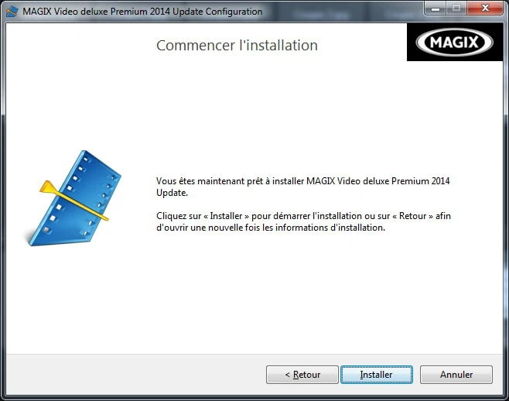Screen dimensions: 509x401
Task: Click the "Commencer l'installation" heading
Action: pyautogui.click(x=237, y=46)
